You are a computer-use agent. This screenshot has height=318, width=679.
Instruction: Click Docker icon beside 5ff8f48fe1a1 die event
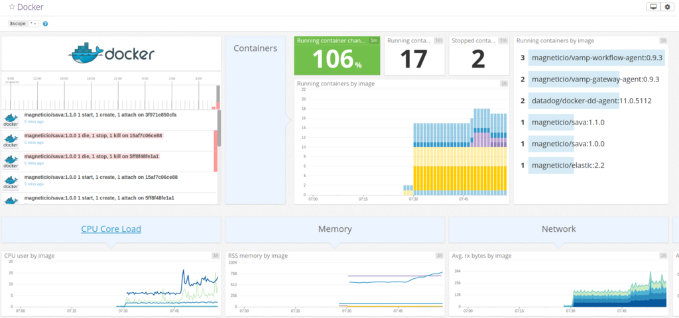(x=11, y=161)
